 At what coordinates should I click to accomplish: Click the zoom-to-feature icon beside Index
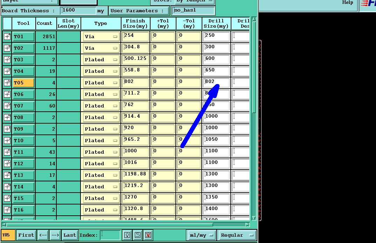138,235
